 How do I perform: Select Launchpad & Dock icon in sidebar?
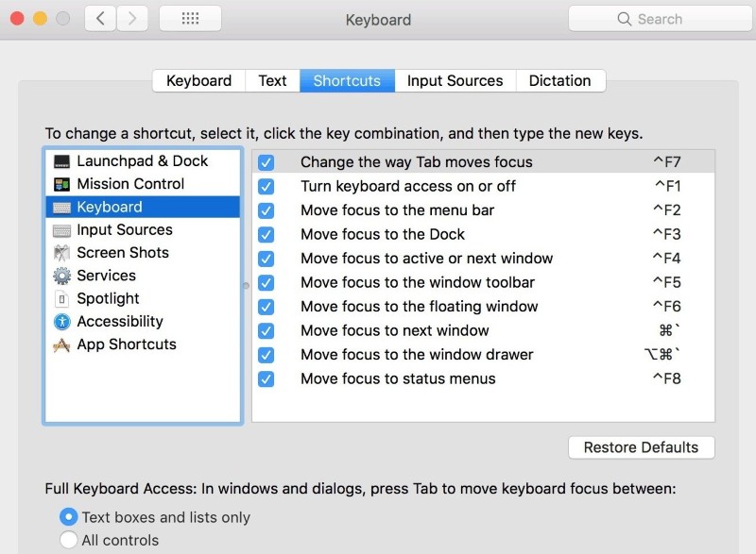point(61,161)
